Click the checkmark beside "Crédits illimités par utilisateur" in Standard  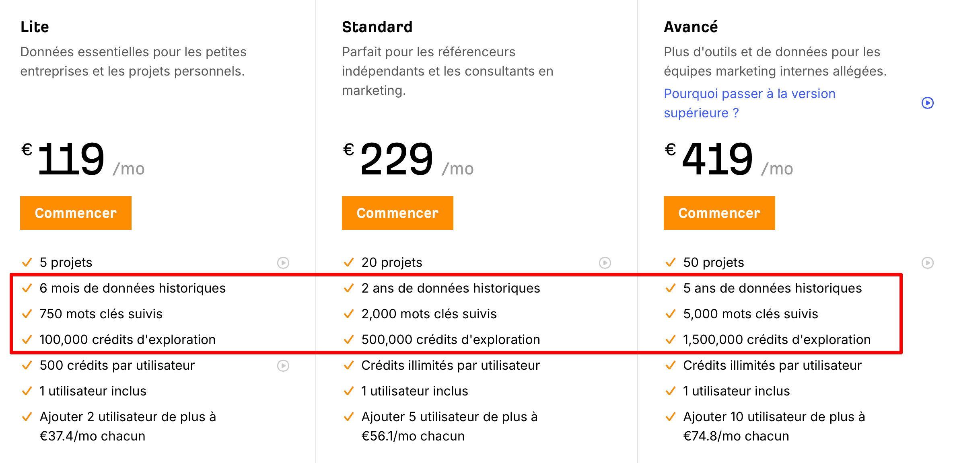(348, 366)
